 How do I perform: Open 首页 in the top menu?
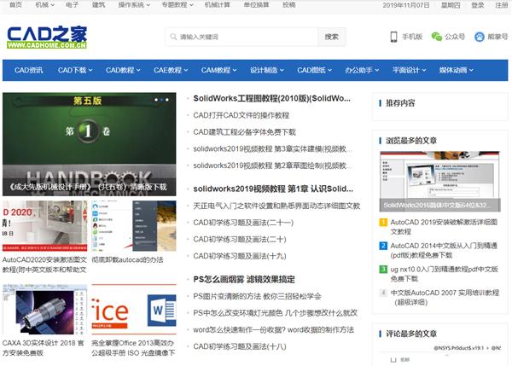point(15,5)
